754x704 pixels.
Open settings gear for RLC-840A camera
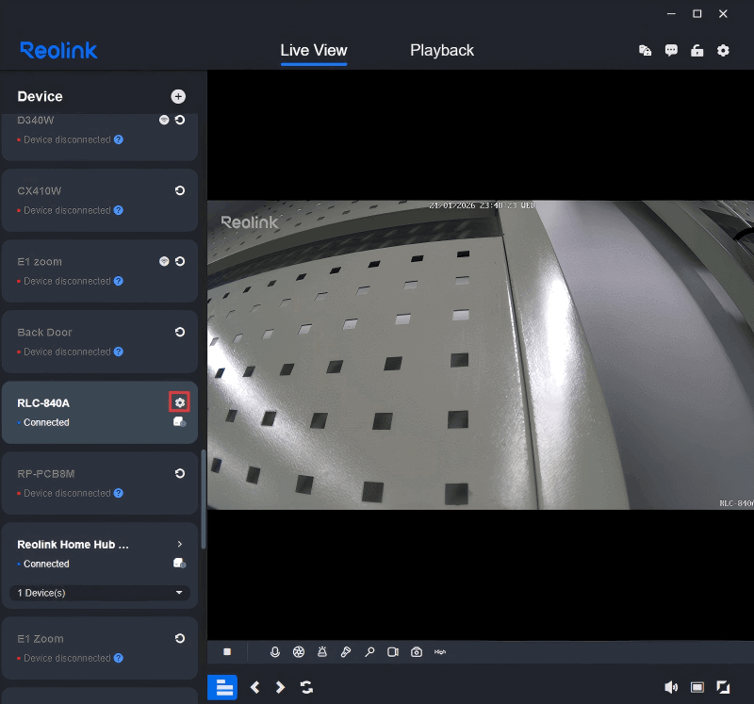(179, 402)
